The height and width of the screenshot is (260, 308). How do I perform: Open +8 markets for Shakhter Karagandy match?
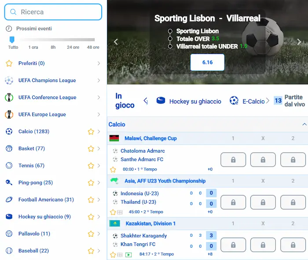[x=210, y=254]
